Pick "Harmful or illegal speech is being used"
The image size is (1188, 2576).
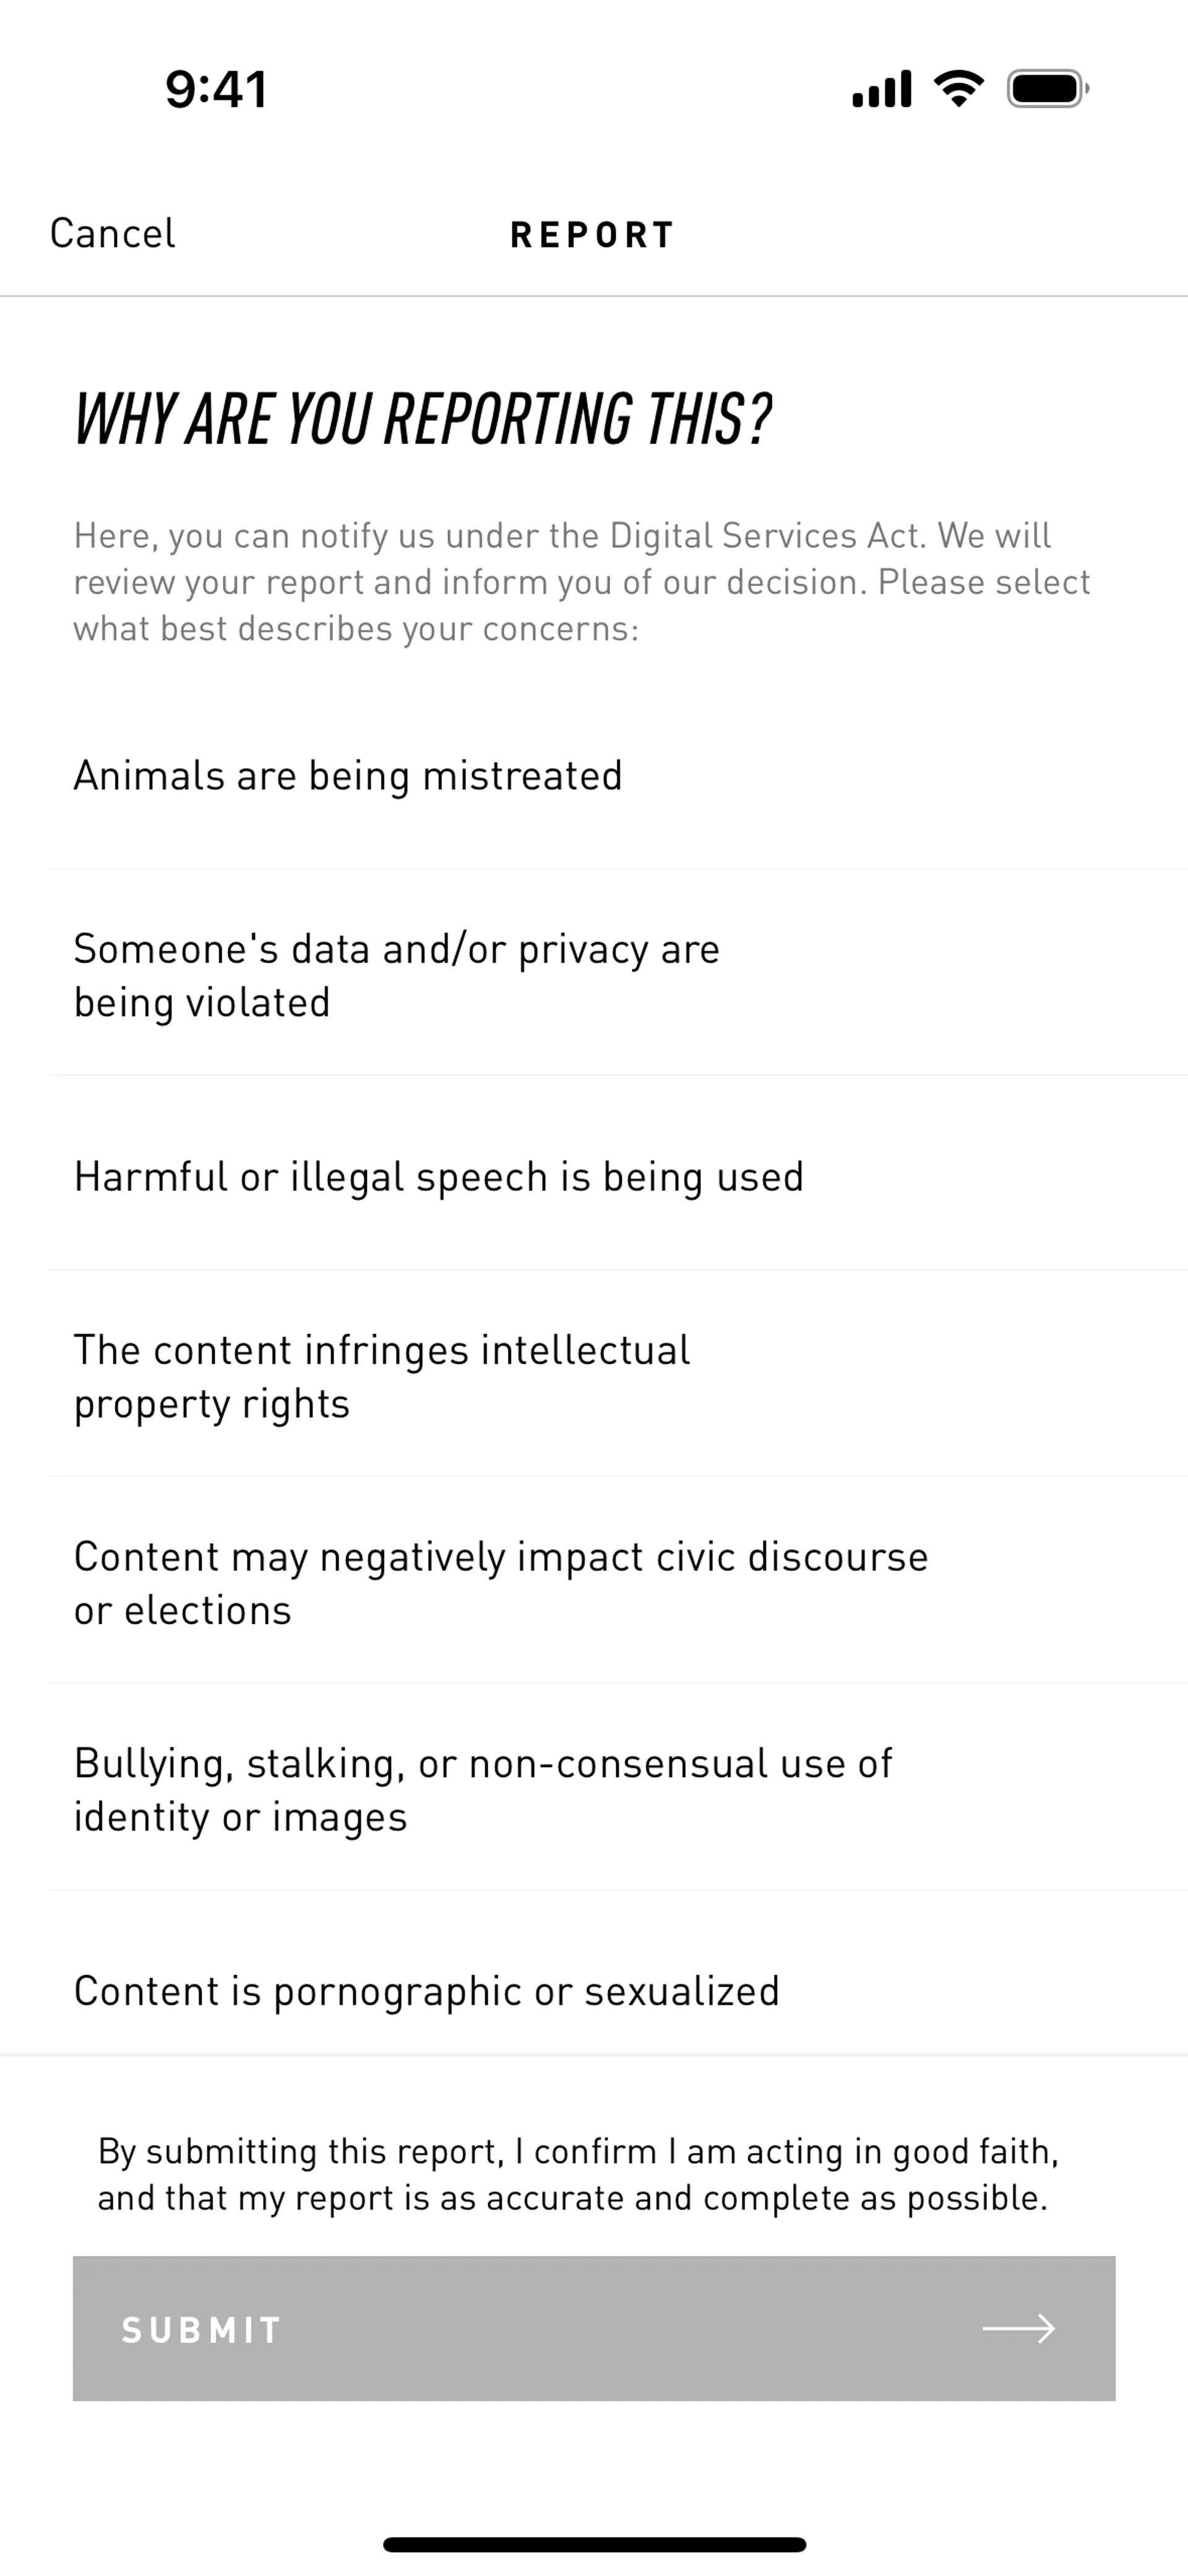coord(438,1177)
